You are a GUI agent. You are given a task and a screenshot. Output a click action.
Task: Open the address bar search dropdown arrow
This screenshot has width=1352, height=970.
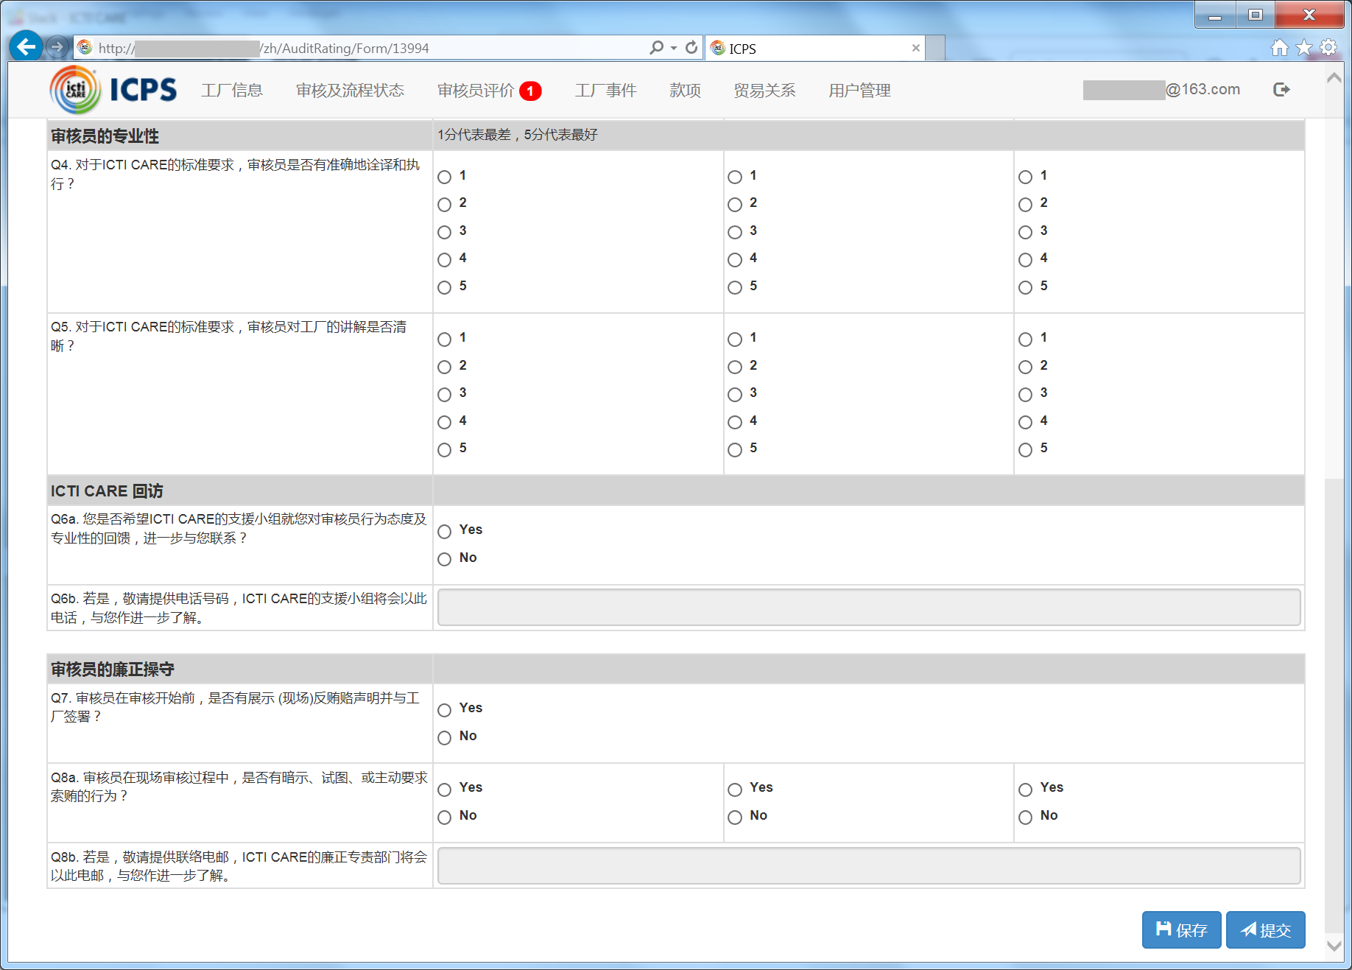click(674, 48)
